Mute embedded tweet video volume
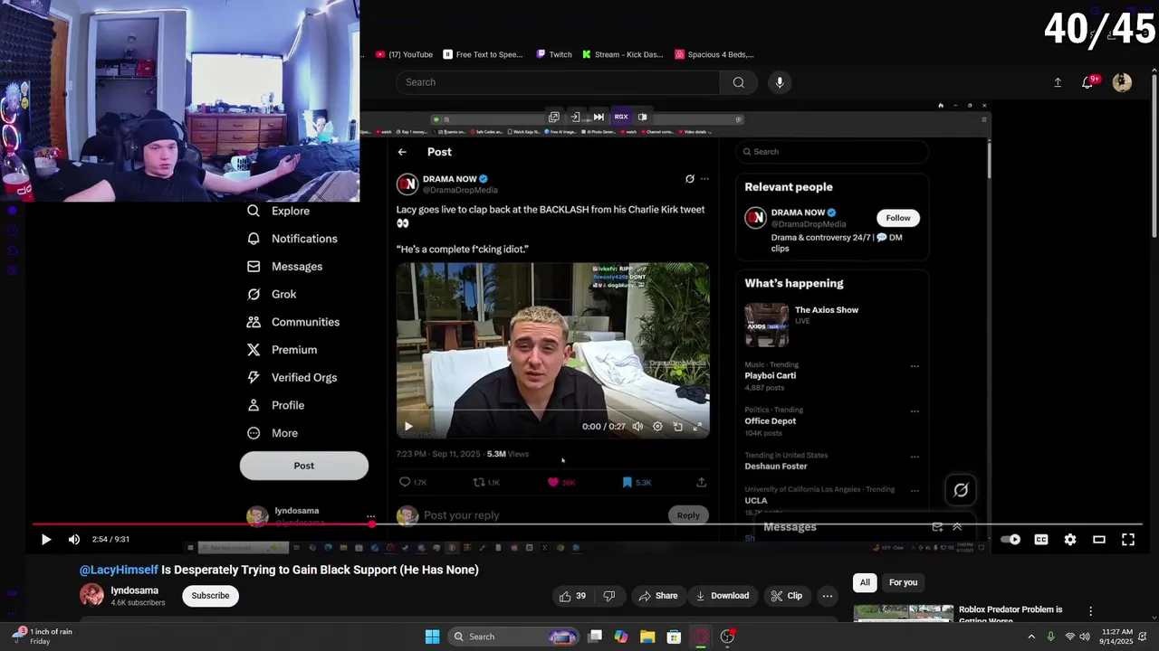1159x651 pixels. [637, 427]
